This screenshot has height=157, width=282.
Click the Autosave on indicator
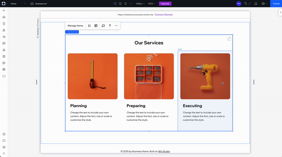[38, 4]
